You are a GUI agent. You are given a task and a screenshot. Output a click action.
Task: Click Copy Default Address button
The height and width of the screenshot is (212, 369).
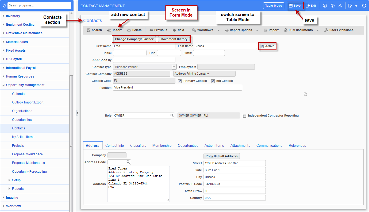(x=221, y=156)
